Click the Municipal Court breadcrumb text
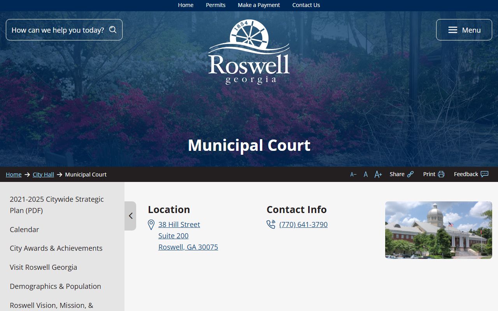This screenshot has height=311, width=498. [x=86, y=175]
